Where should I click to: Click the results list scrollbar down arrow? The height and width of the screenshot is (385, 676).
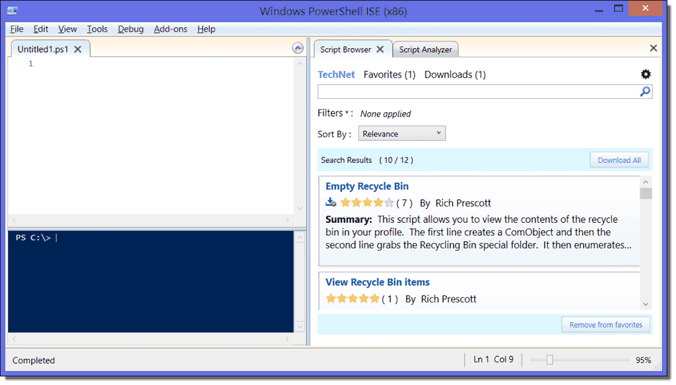click(646, 304)
